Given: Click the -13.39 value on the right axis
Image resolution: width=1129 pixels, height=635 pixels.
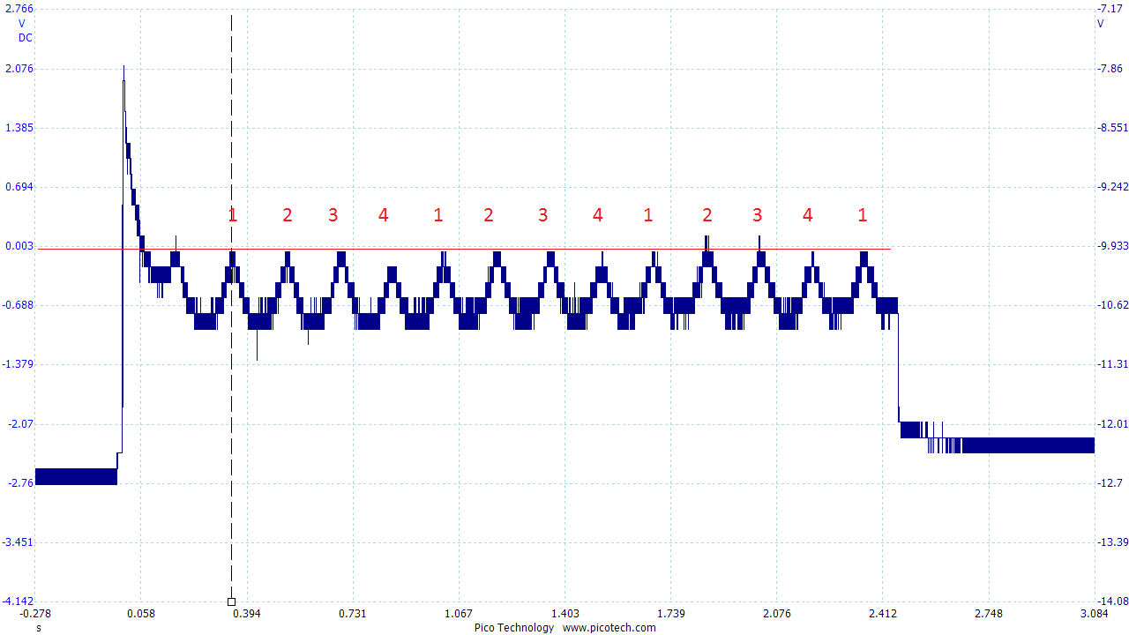Looking at the screenshot, I should 1112,542.
